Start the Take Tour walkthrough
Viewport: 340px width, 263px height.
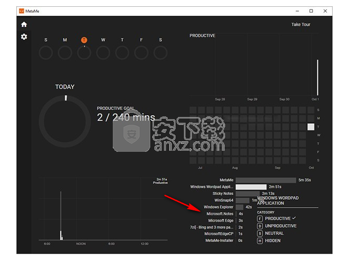(300, 24)
